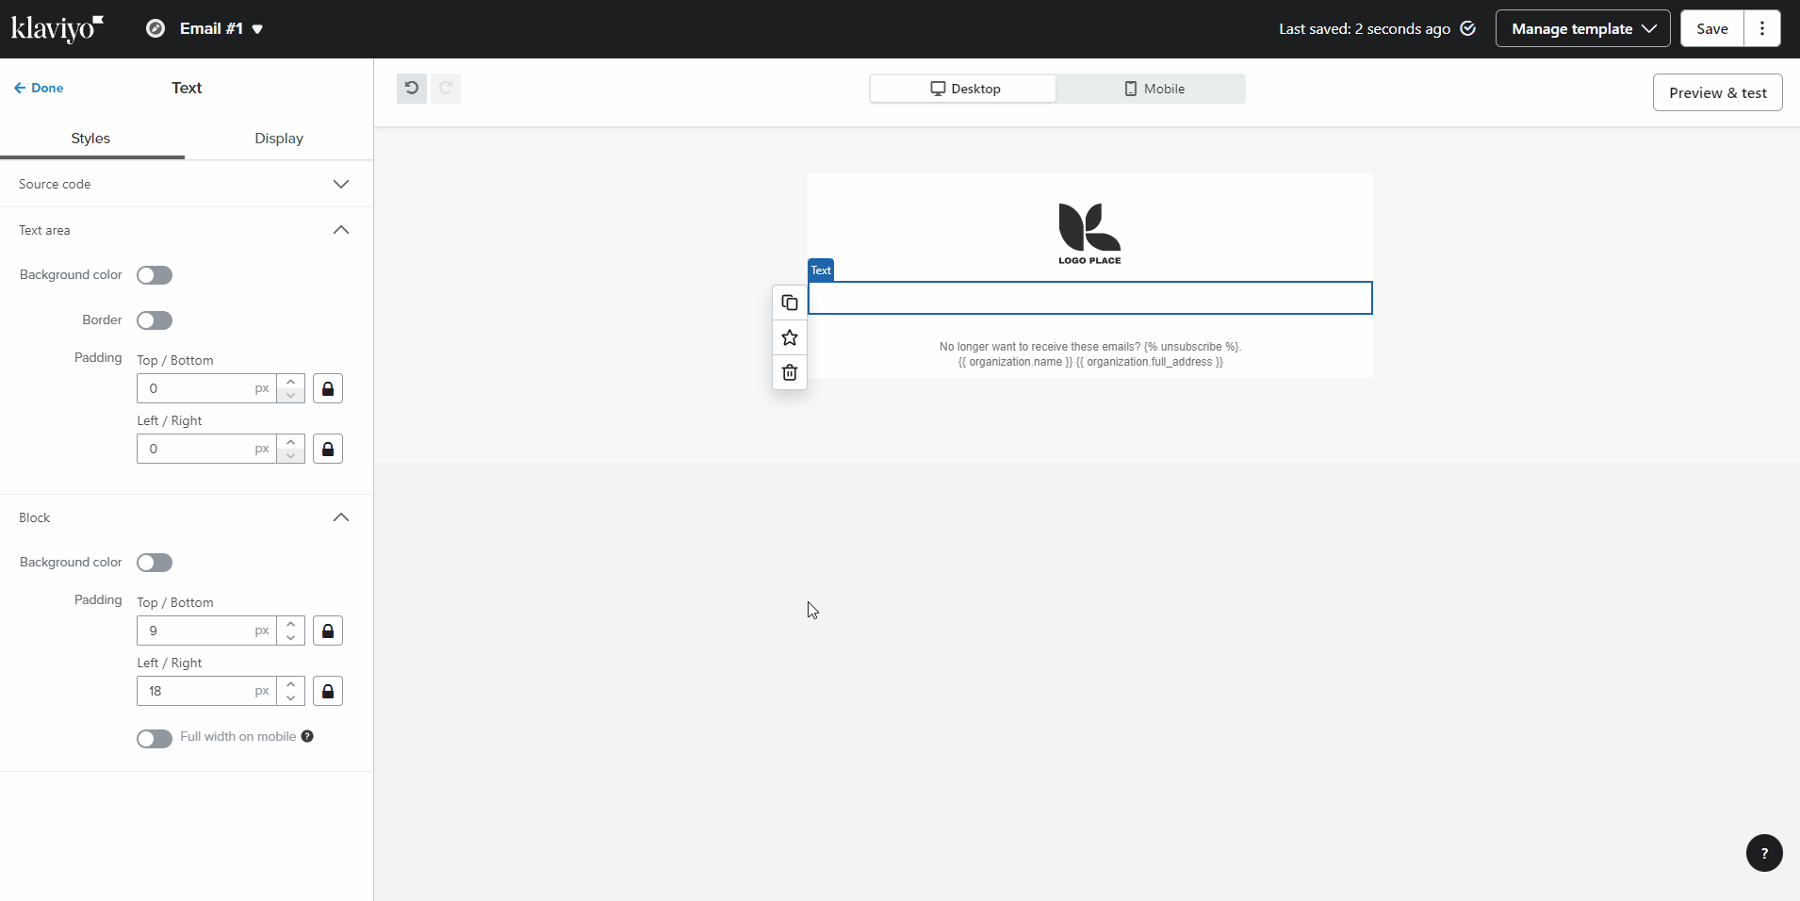Select the Logo Place image
1800x901 pixels.
(x=1090, y=234)
